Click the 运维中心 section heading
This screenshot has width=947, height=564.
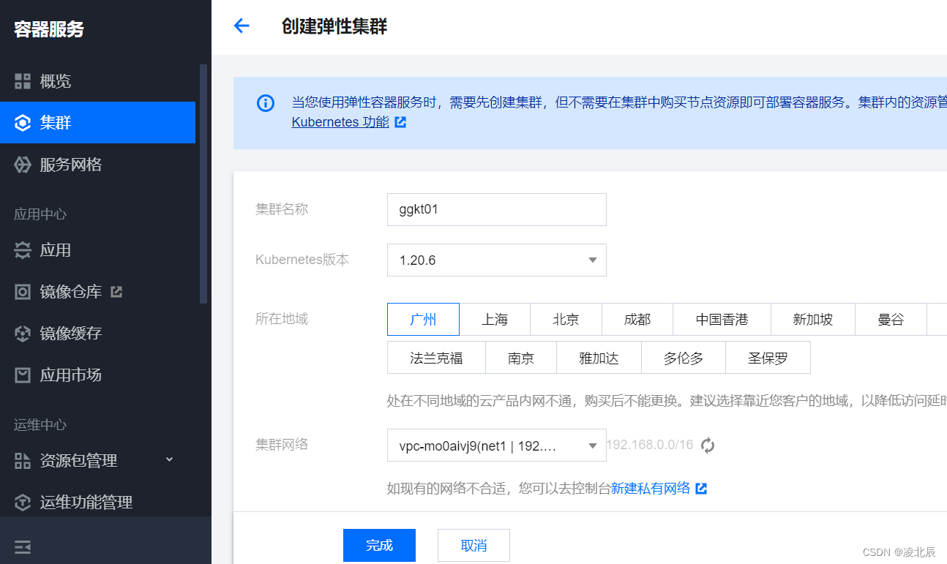(40, 425)
